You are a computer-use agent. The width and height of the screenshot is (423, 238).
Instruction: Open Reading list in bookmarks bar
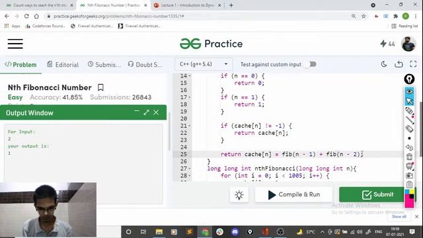pos(404,26)
